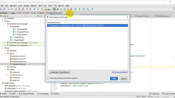Screen dimensions: 175x98
Task: Select build.gradle (Module: app)
Action: [16, 88]
